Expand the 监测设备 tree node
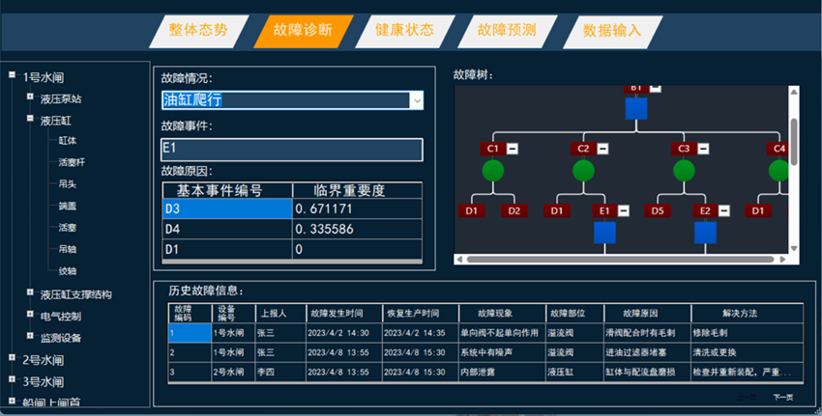This screenshot has width=822, height=416. pos(30,336)
